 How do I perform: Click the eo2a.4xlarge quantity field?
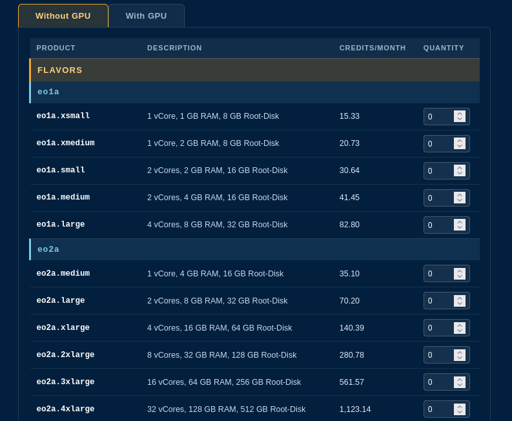coord(446,409)
